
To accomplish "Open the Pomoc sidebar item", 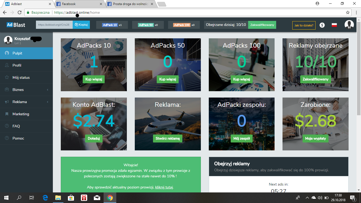I will 26,138.
